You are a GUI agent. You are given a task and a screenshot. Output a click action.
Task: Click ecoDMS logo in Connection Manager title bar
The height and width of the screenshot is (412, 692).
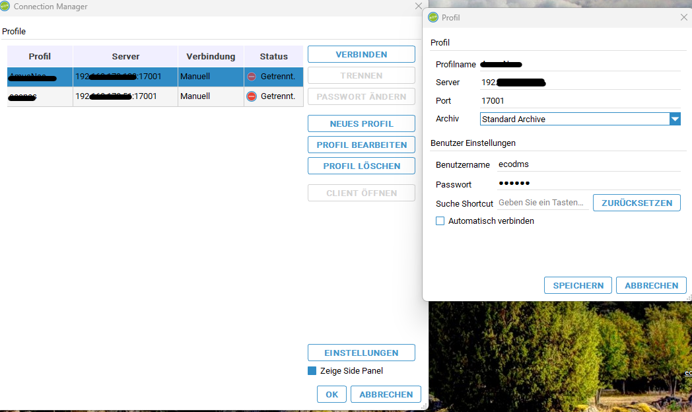point(6,7)
